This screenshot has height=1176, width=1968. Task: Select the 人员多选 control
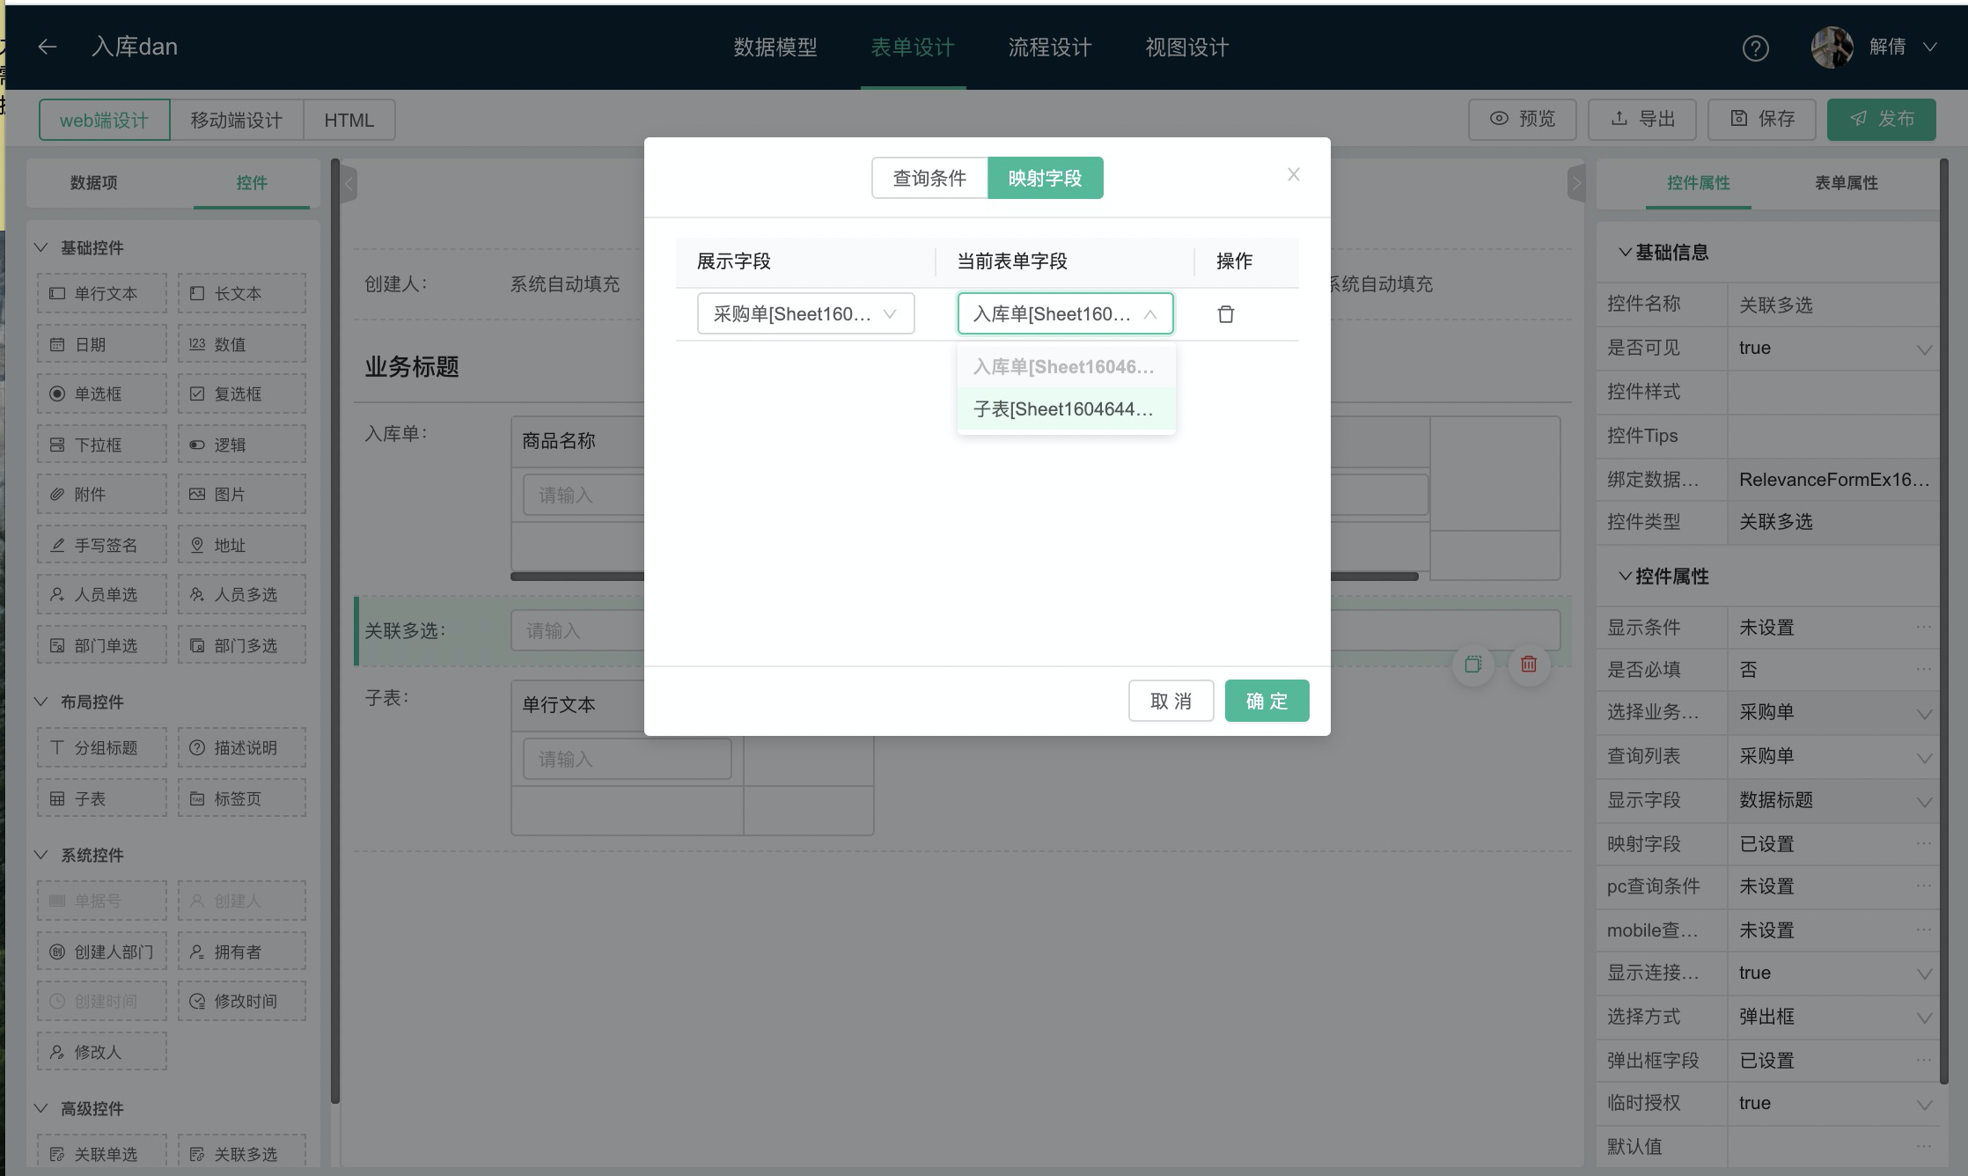(242, 594)
